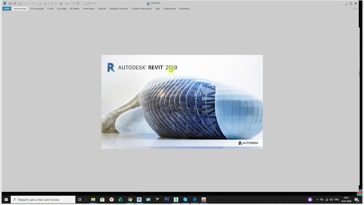Open Skype from the taskbar
364x205 pixels.
185,200
